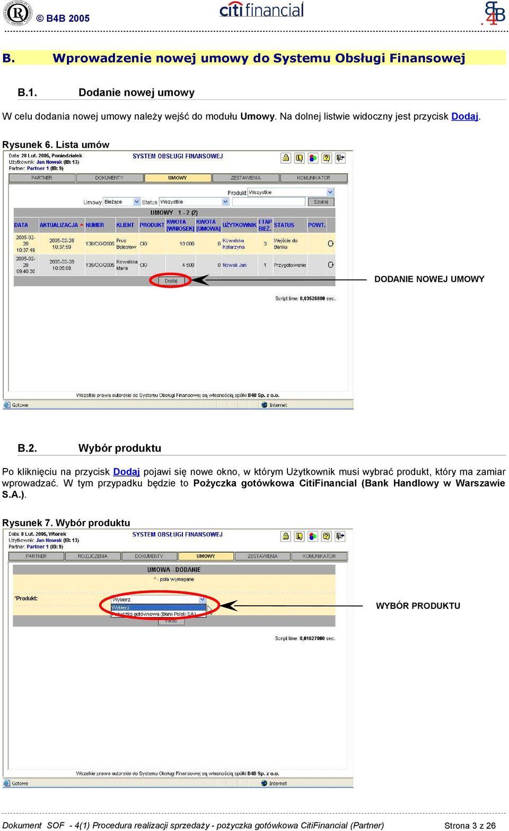The width and height of the screenshot is (509, 831).
Task: Sort by AKTUALIZACJA column header
Action: point(59,225)
